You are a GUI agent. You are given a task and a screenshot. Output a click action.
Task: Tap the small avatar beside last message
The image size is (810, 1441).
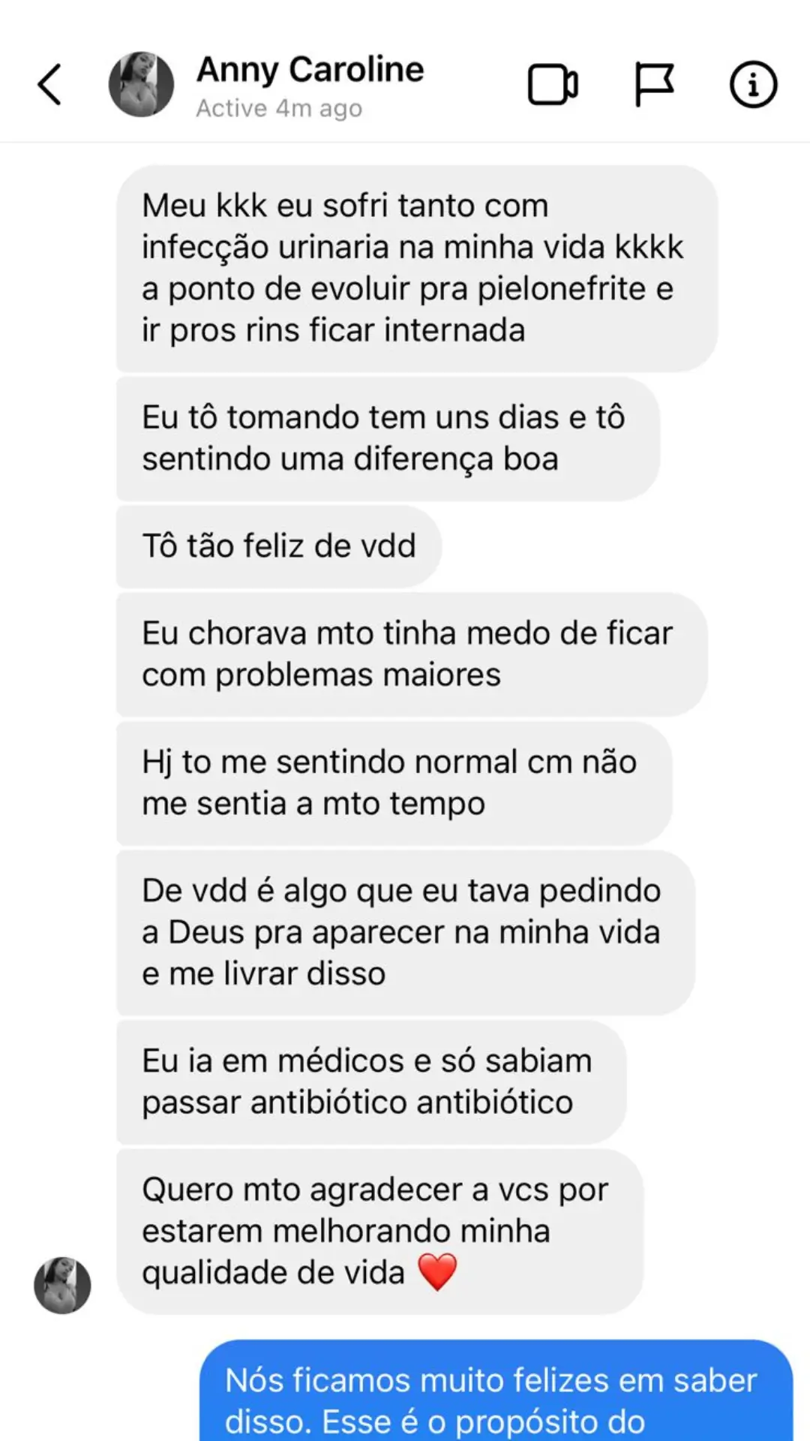pyautogui.click(x=62, y=1285)
